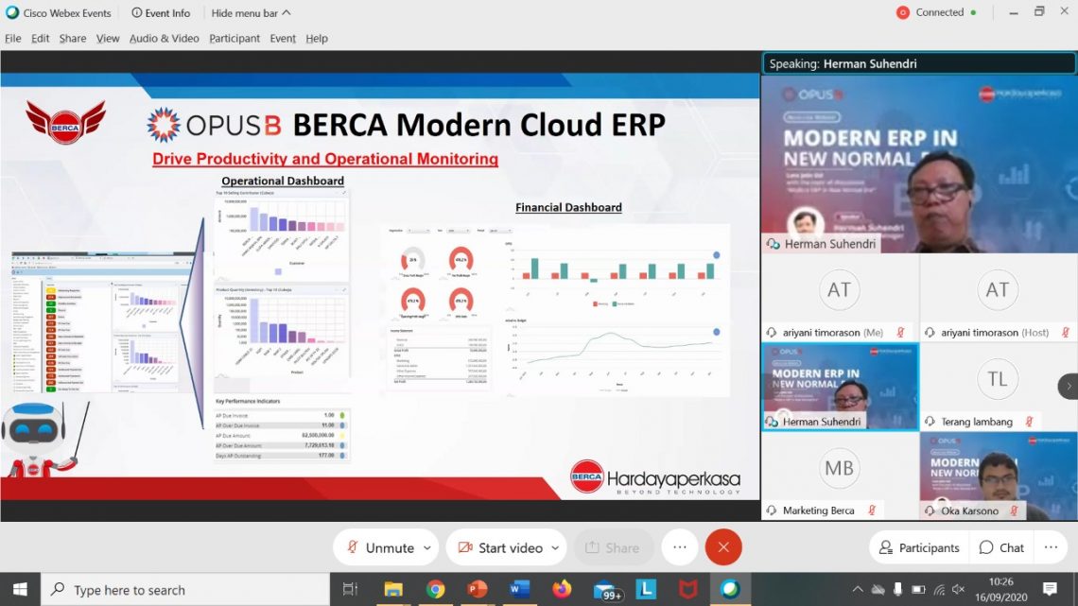Click the red leave meeting button
This screenshot has height=606, width=1078.
[x=723, y=547]
